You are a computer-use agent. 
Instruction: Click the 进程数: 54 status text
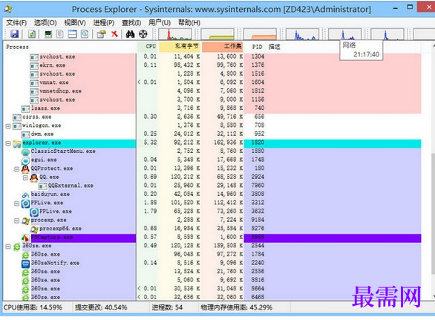(x=167, y=307)
